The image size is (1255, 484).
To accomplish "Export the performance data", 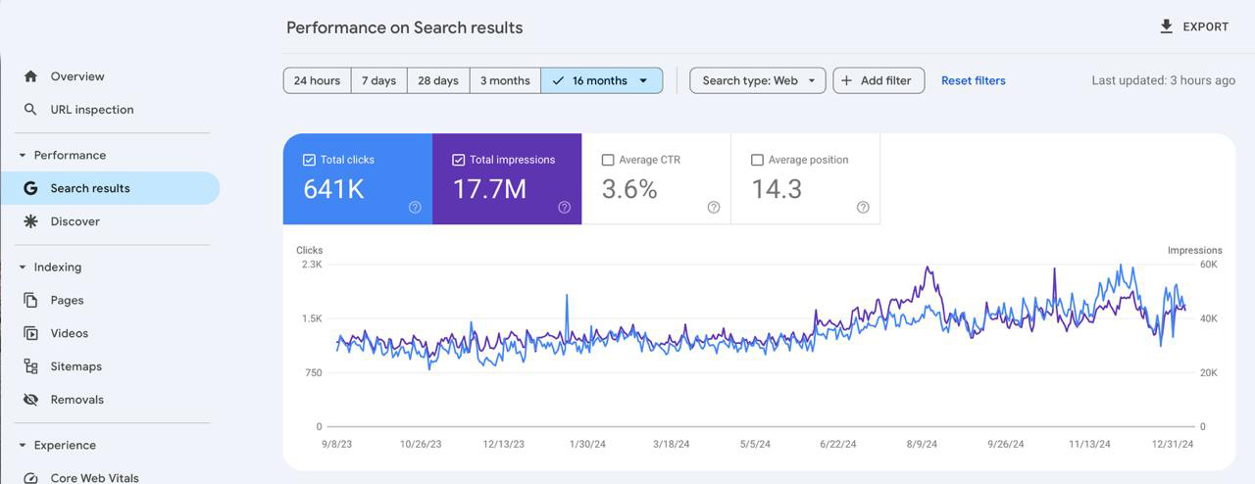I will coord(1193,26).
